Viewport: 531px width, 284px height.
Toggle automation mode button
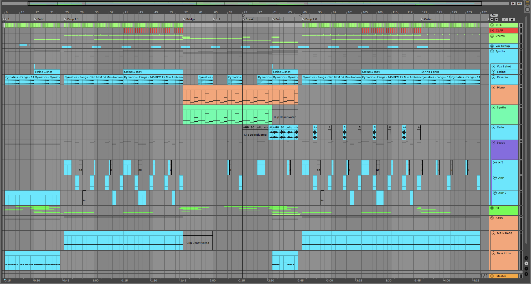[505, 20]
